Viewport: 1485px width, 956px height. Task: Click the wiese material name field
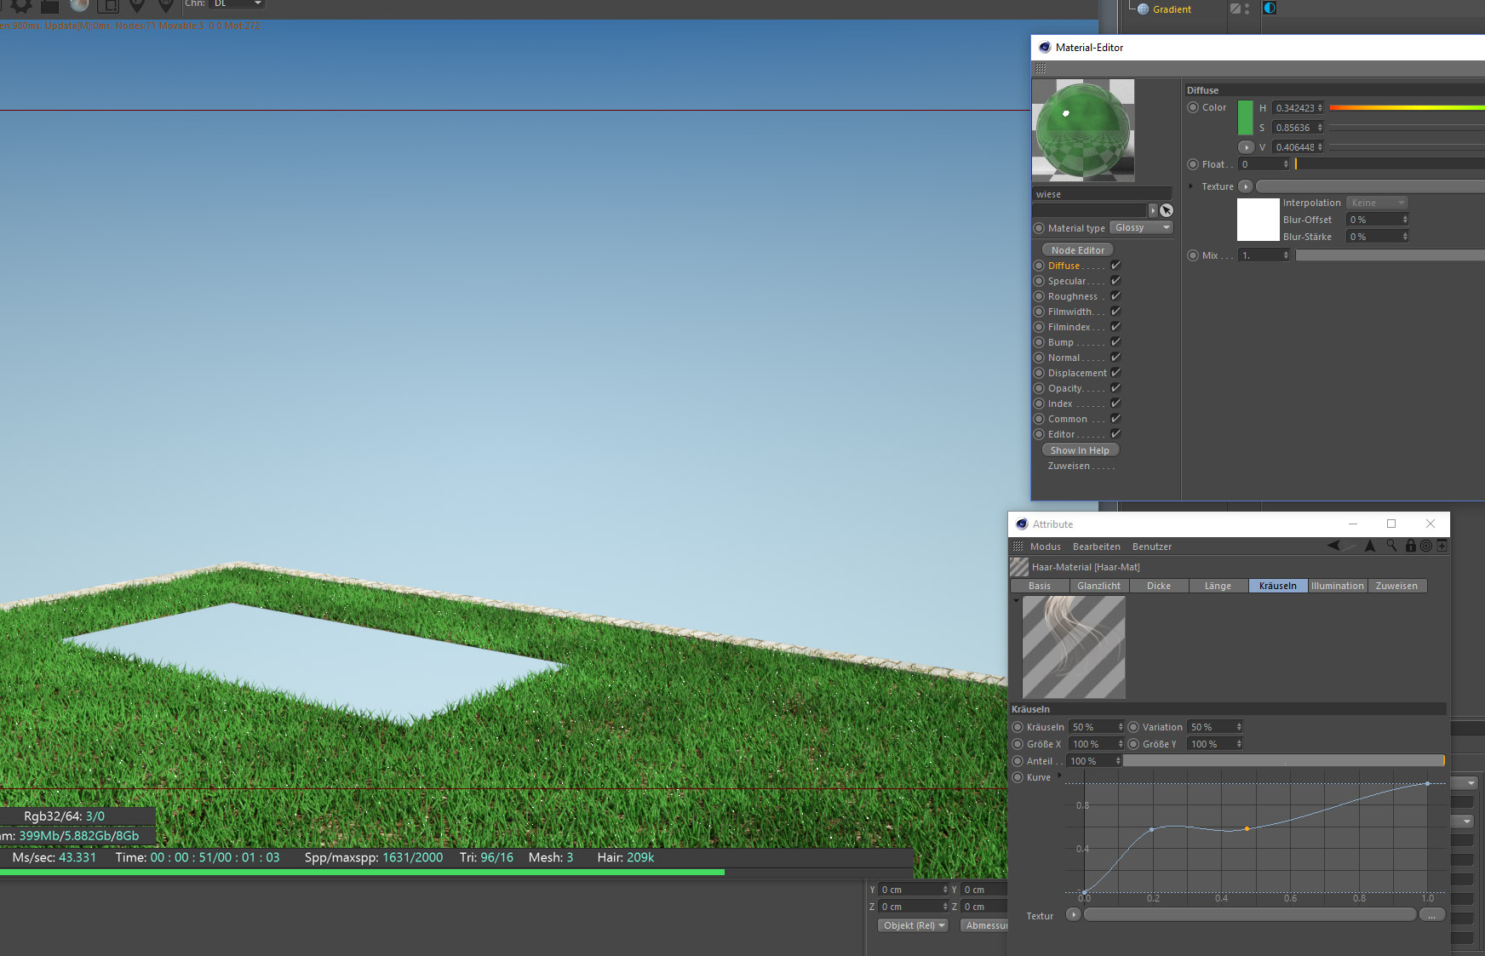tap(1102, 194)
